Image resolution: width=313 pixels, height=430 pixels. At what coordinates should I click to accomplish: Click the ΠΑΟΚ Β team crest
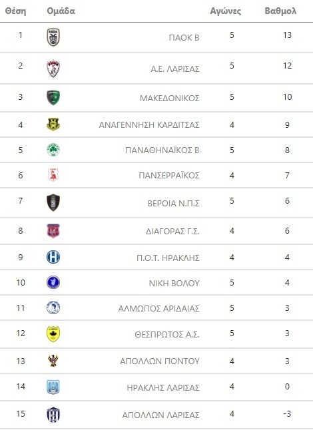pyautogui.click(x=53, y=37)
